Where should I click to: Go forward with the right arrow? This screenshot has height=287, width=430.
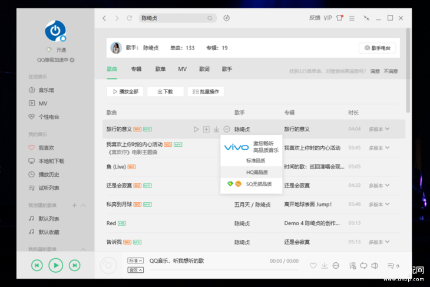[x=117, y=18]
